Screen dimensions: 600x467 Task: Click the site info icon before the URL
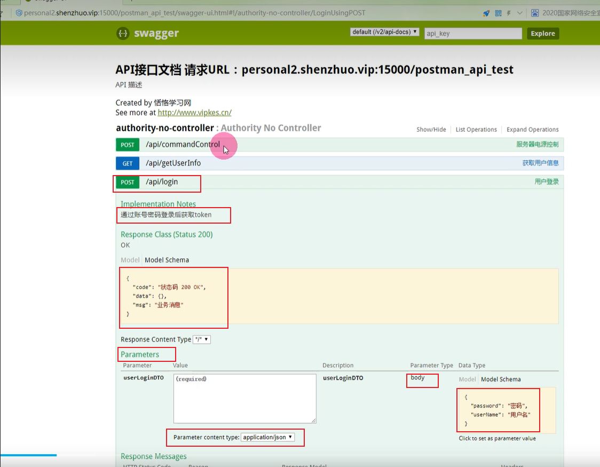(19, 13)
